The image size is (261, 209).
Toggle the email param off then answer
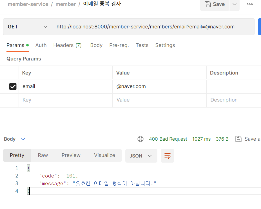(13, 86)
